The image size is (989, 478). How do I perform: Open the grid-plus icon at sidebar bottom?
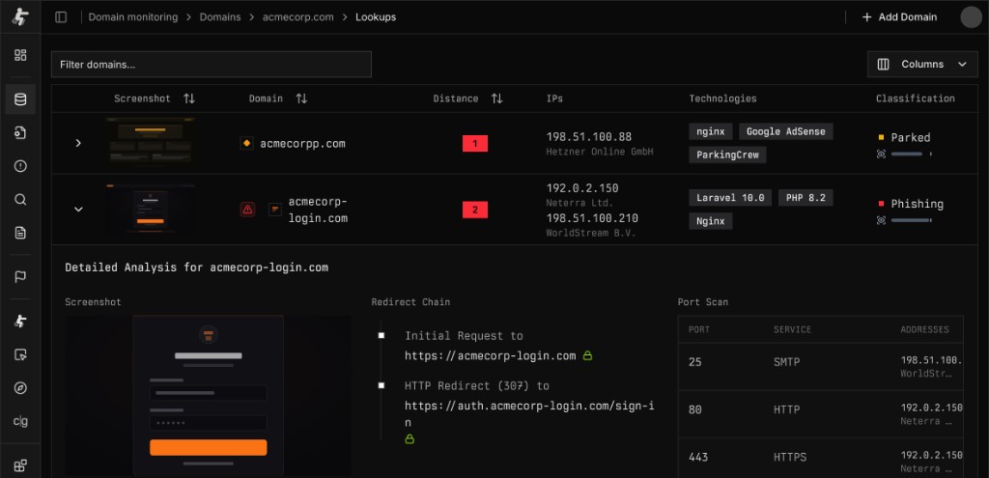20,465
